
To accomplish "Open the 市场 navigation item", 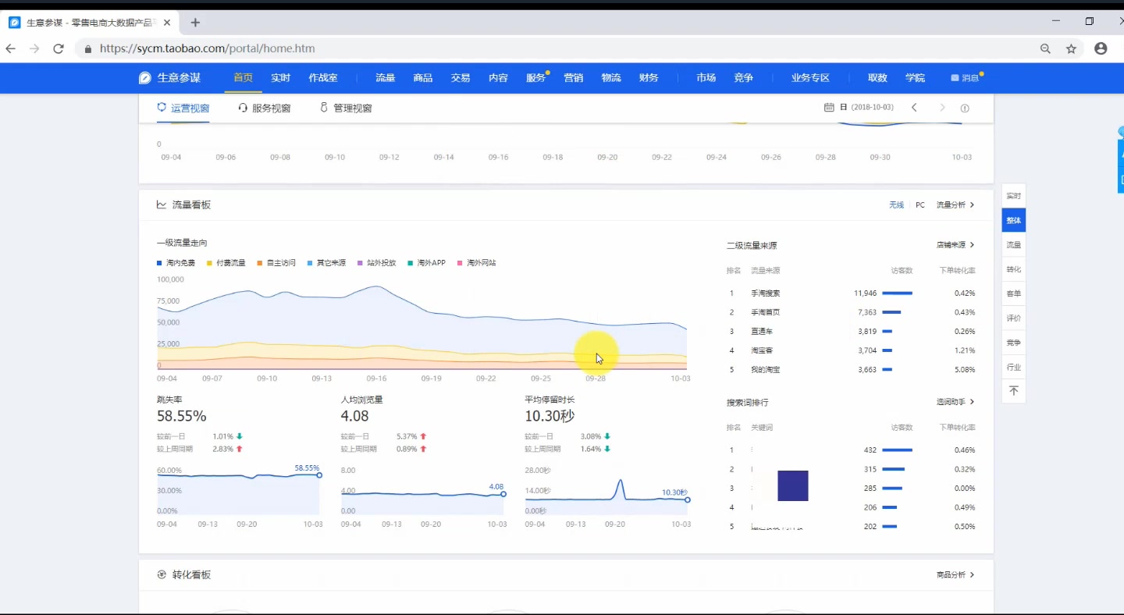I will [706, 78].
